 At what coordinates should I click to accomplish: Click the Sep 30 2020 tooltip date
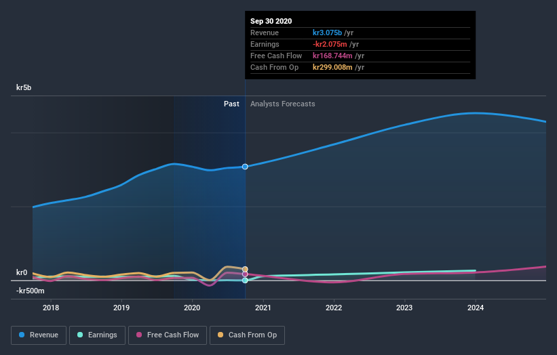(x=271, y=21)
